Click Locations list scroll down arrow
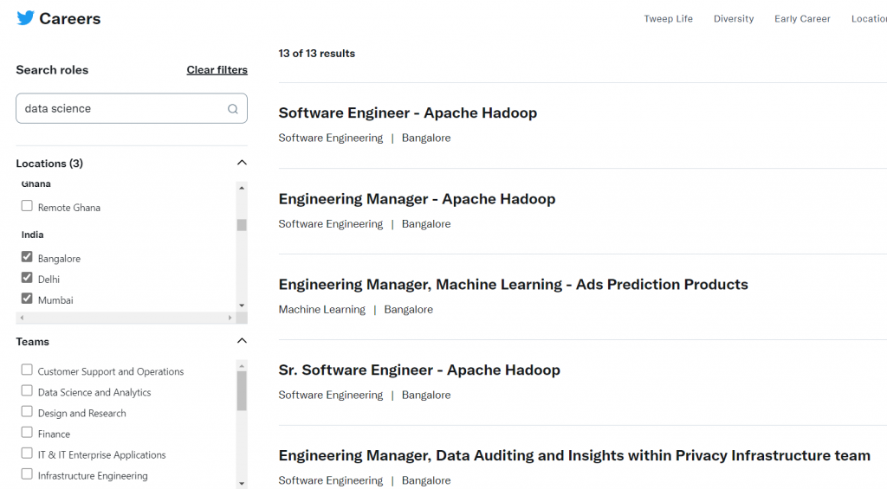Screen dimensions: 887x489 tap(242, 306)
